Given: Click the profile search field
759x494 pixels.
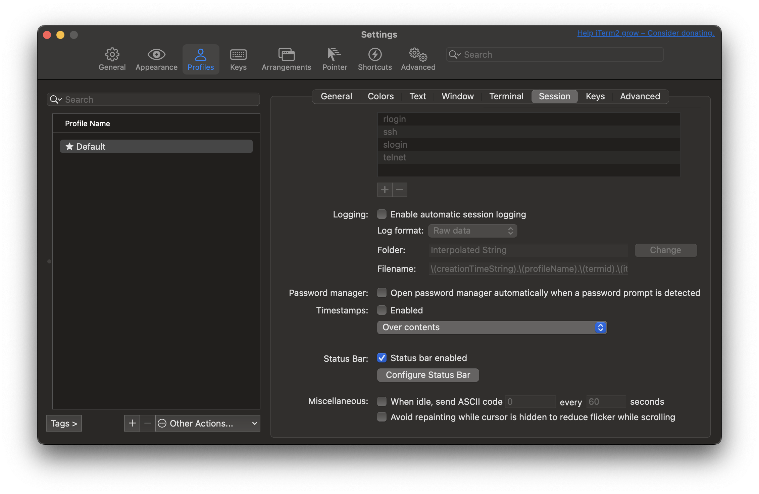Looking at the screenshot, I should click(x=158, y=99).
